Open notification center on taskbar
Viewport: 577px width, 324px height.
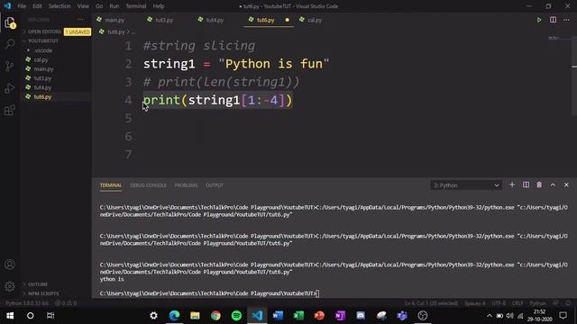click(563, 316)
